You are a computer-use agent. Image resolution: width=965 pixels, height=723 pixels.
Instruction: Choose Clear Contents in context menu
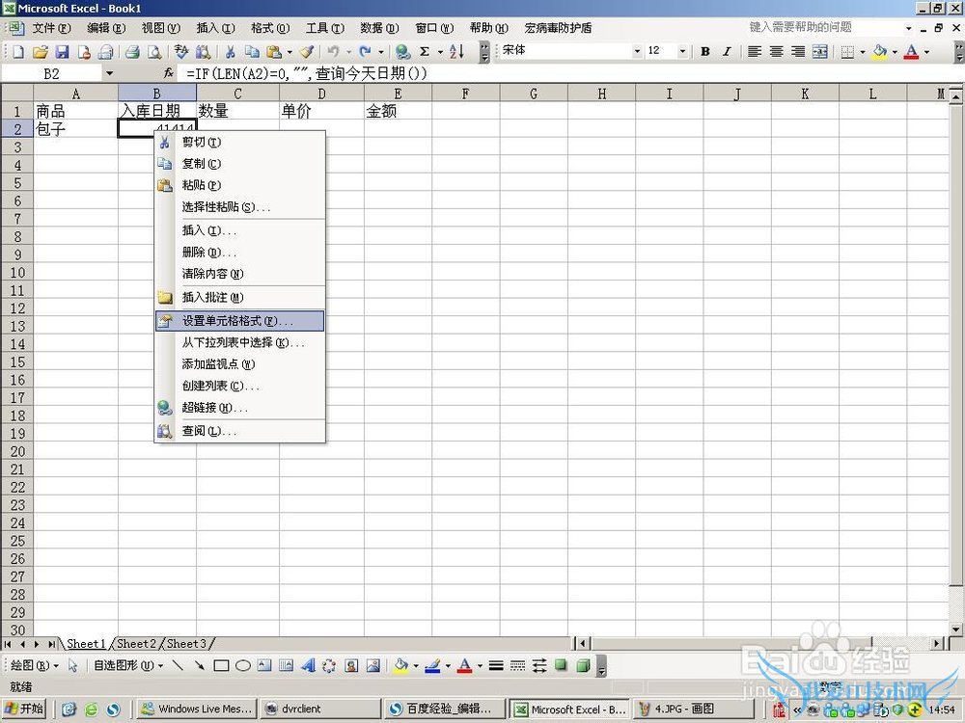tap(239, 274)
